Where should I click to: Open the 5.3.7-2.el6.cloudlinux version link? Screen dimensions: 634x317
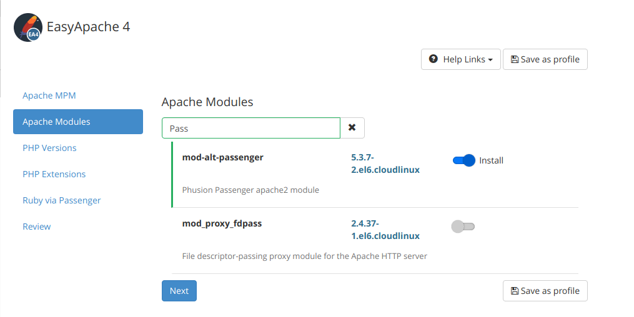pos(385,163)
